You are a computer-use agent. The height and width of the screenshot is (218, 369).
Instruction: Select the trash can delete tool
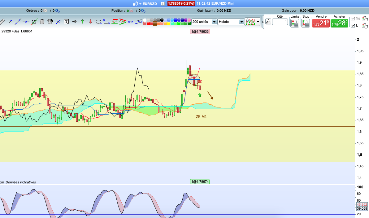42,22
